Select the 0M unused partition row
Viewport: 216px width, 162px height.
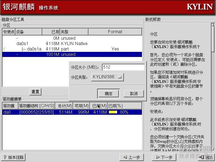[72, 38]
